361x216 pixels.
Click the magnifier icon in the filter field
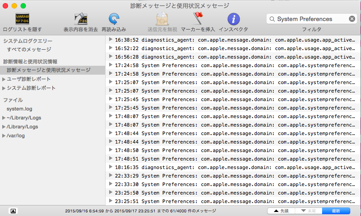pyautogui.click(x=272, y=19)
